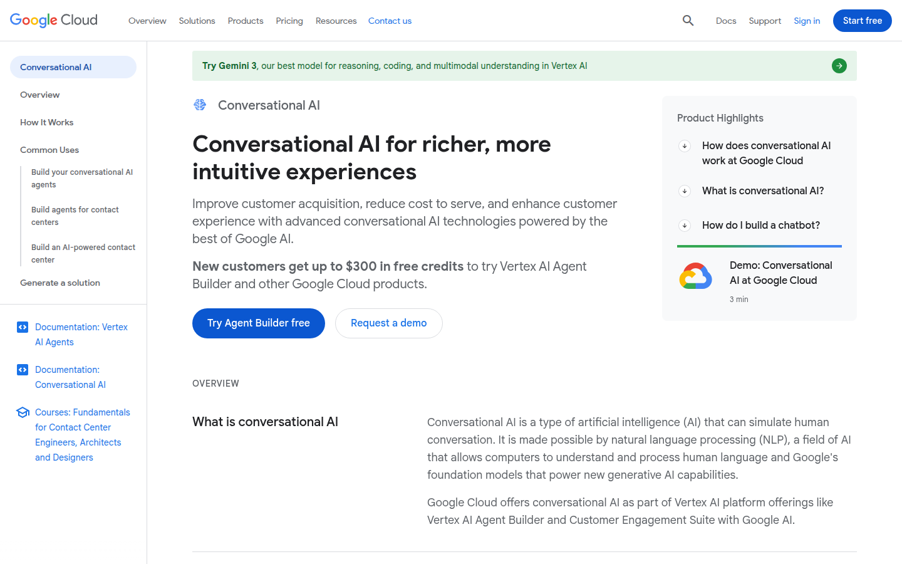The image size is (902, 564).
Task: Click the search magnifier icon
Action: click(x=688, y=21)
